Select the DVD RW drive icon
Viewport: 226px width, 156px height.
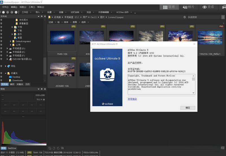pos(10,59)
